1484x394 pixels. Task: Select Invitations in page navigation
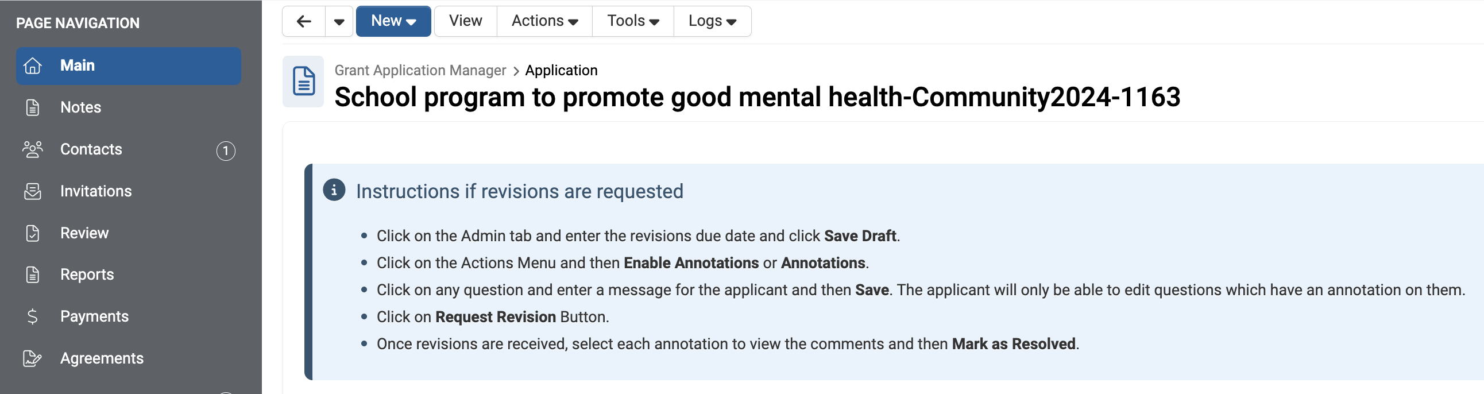[x=96, y=191]
